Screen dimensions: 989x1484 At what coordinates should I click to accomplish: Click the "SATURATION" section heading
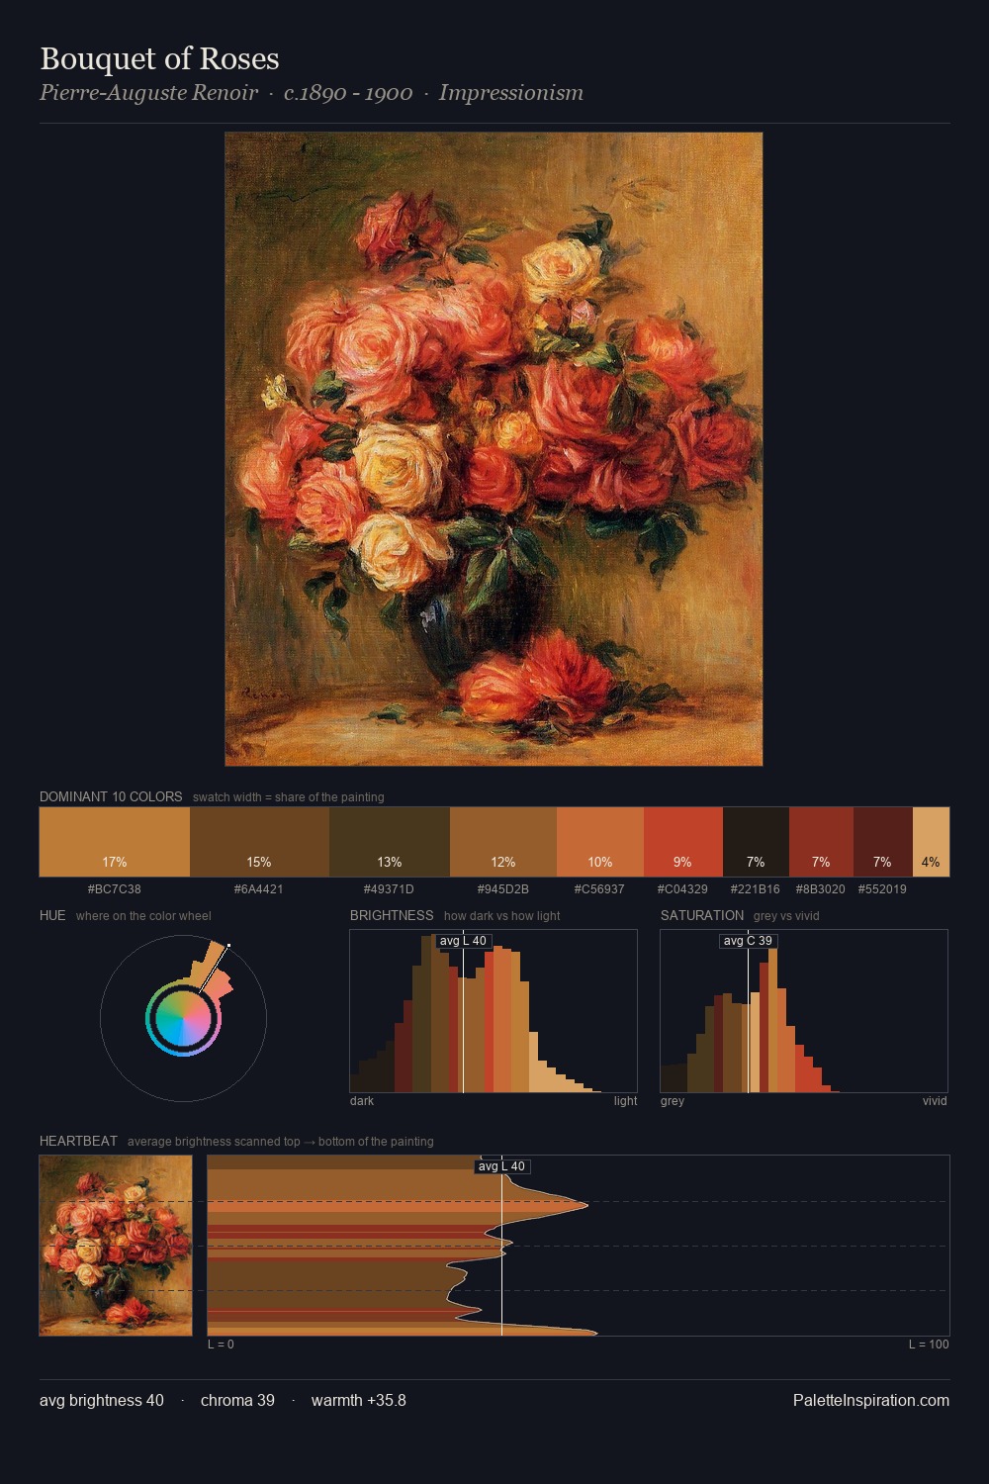point(702,915)
